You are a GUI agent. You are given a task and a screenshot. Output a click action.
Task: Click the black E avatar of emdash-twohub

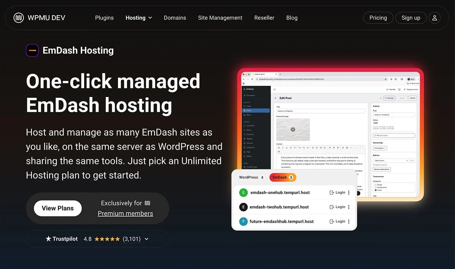(x=243, y=207)
